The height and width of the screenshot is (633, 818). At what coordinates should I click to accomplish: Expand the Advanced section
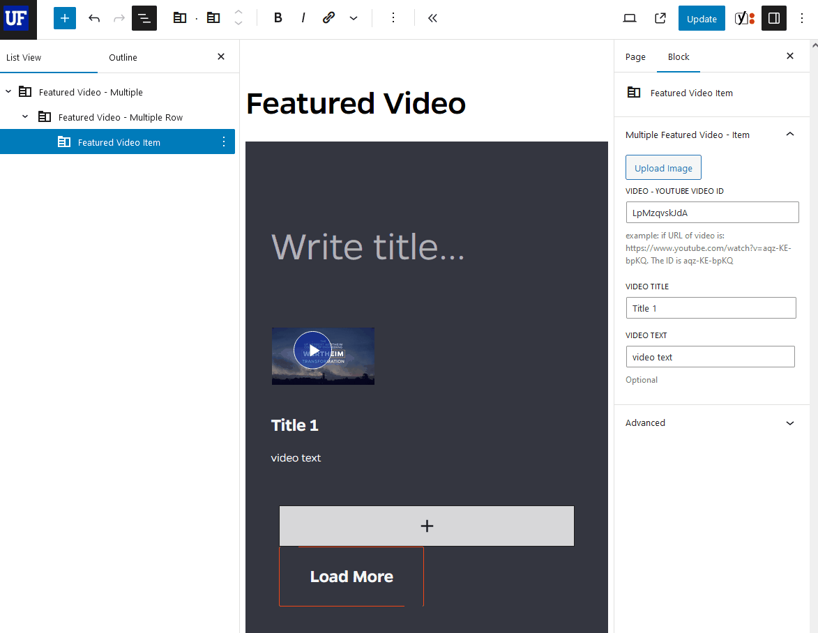(789, 423)
